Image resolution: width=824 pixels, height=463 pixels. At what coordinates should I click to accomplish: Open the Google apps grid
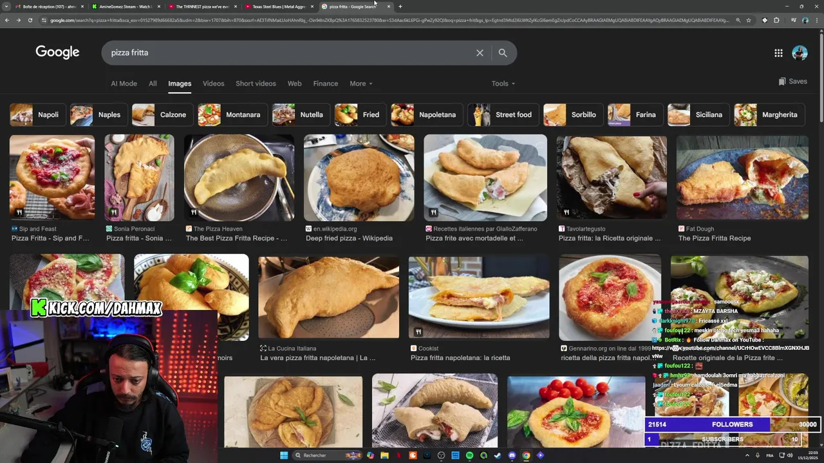click(x=778, y=53)
